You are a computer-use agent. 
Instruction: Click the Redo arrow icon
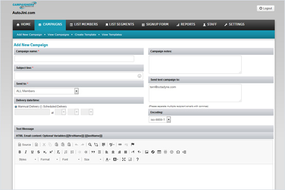[82, 145]
